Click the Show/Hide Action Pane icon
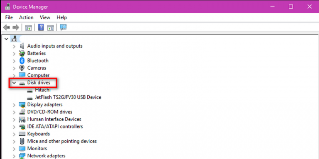The height and width of the screenshot is (159, 319). [50, 27]
